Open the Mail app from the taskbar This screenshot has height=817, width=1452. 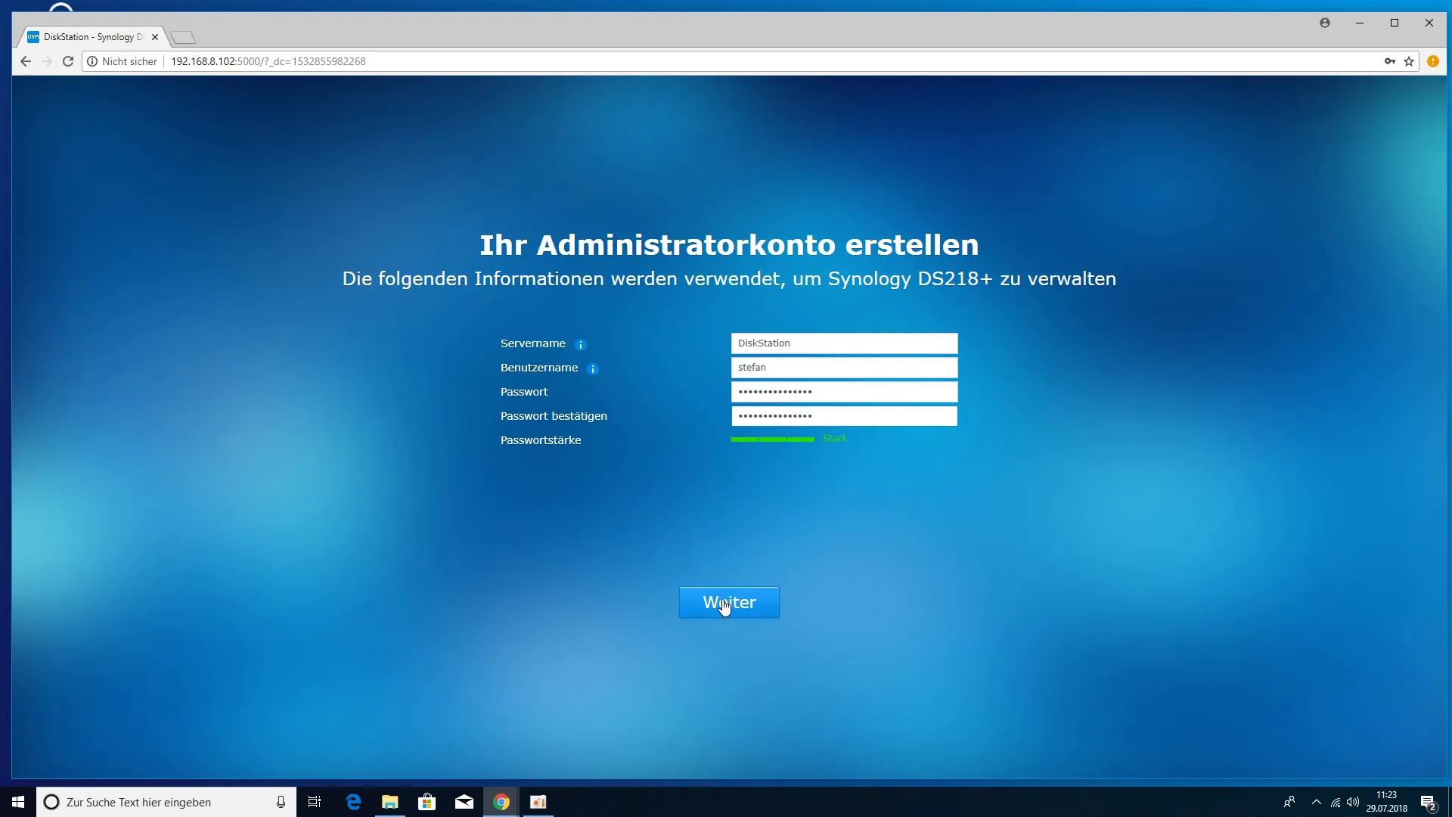point(464,802)
